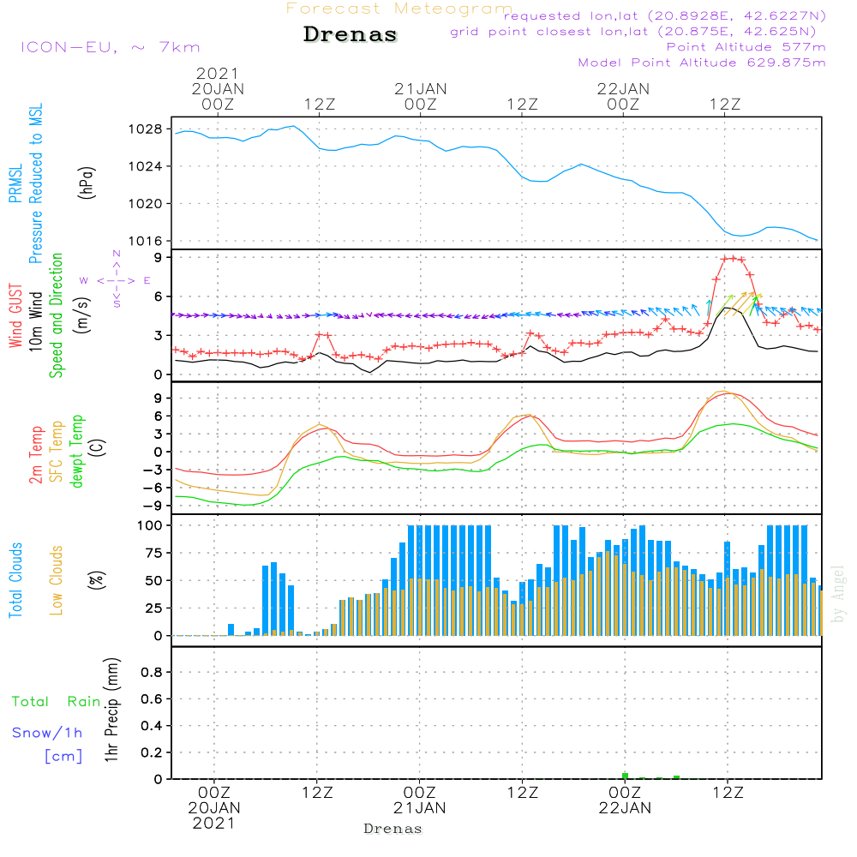Click the 75 cloud percentage axis value
The height and width of the screenshot is (857, 857).
(153, 553)
